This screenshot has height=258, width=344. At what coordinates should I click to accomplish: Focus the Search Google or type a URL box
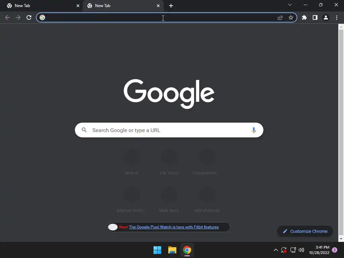point(169,130)
